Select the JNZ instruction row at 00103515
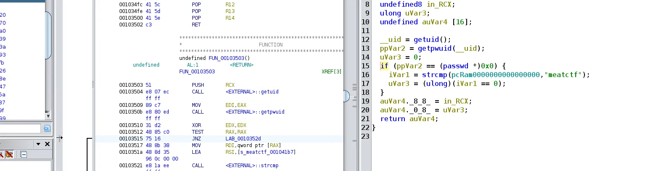 point(219,139)
